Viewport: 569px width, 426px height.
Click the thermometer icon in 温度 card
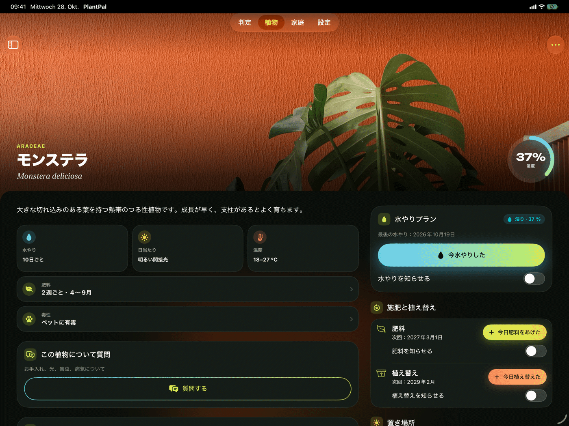260,237
